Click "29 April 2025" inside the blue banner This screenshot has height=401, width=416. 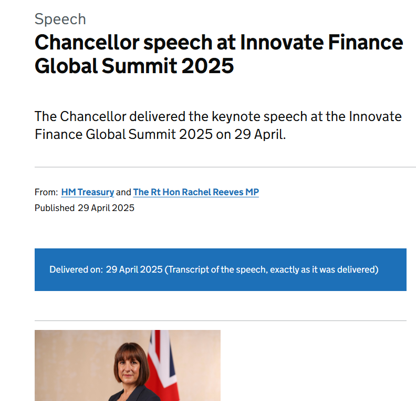tap(134, 269)
